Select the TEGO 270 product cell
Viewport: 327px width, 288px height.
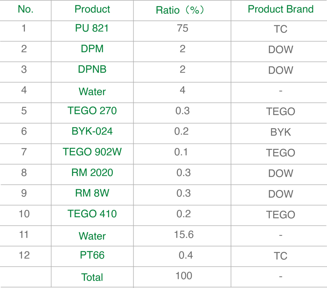click(92, 111)
